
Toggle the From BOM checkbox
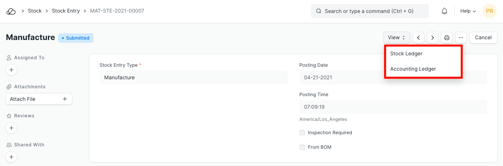pyautogui.click(x=302, y=147)
